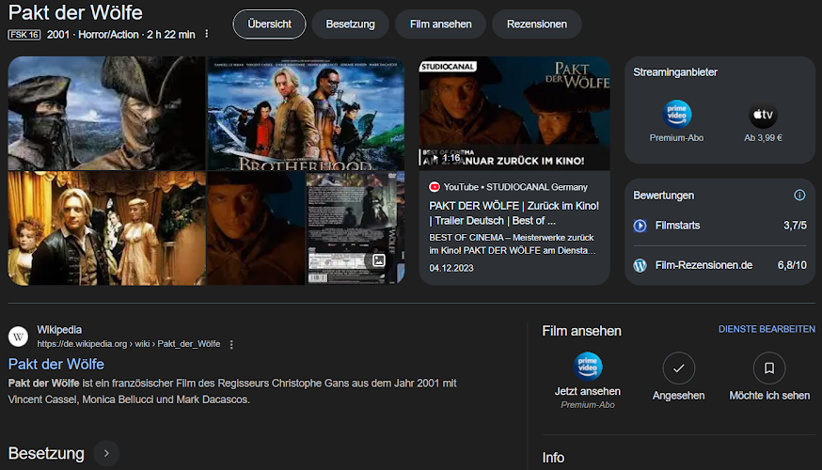Click the 3,7/5 Filmstarts score
This screenshot has width=822, height=470.
click(795, 226)
